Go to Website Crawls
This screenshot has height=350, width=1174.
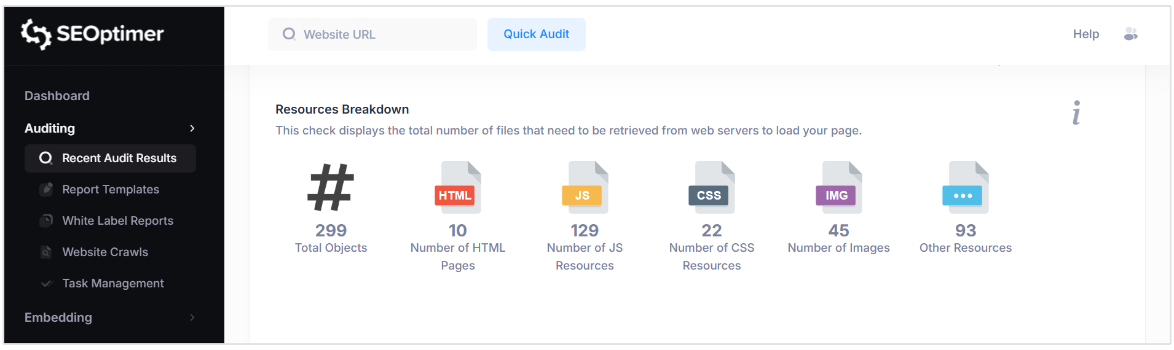[x=105, y=252]
